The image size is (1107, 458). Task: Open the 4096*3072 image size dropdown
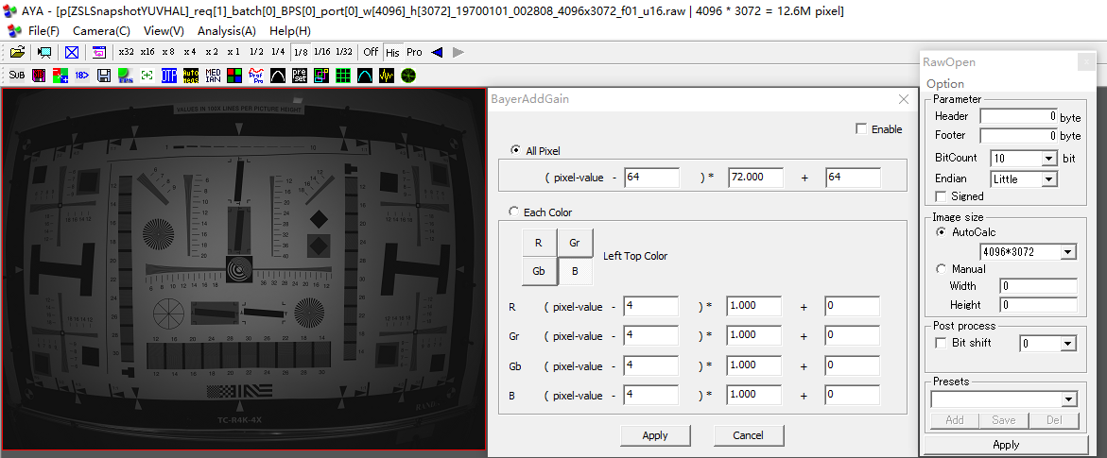[1068, 252]
